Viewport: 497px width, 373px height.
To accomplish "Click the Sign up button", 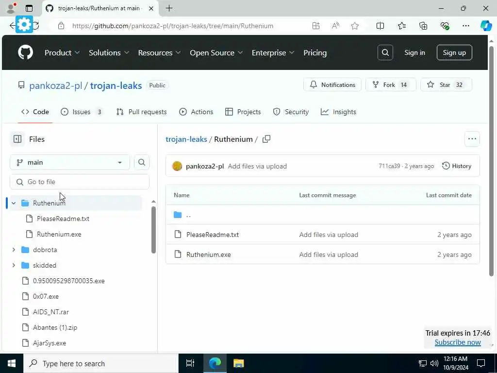I will point(454,52).
